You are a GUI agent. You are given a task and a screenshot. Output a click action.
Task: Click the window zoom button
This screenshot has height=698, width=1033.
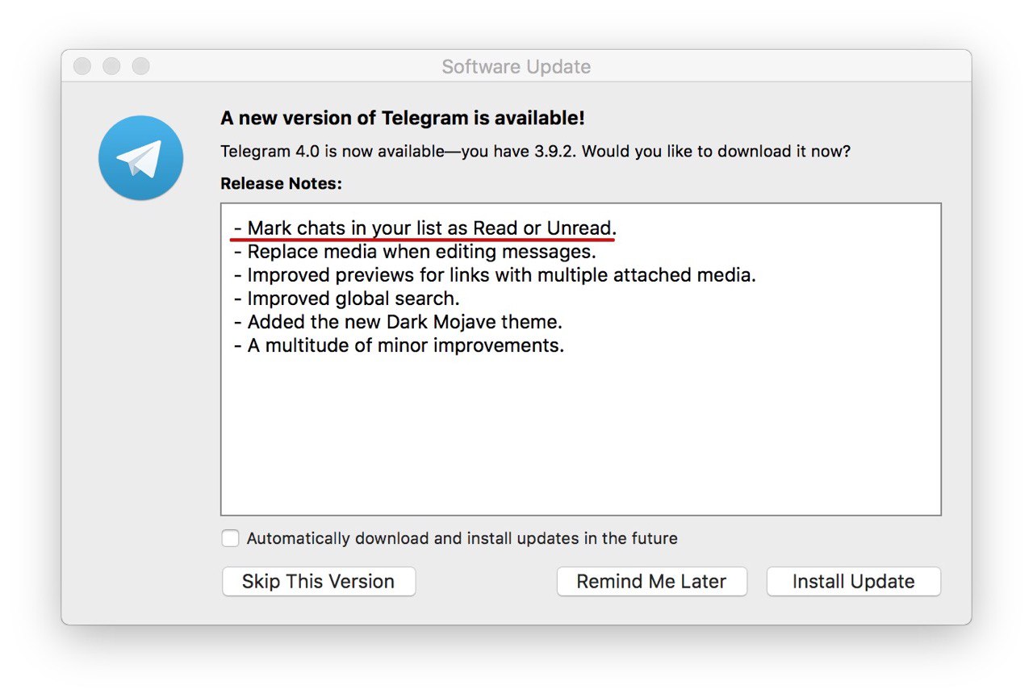pyautogui.click(x=141, y=66)
